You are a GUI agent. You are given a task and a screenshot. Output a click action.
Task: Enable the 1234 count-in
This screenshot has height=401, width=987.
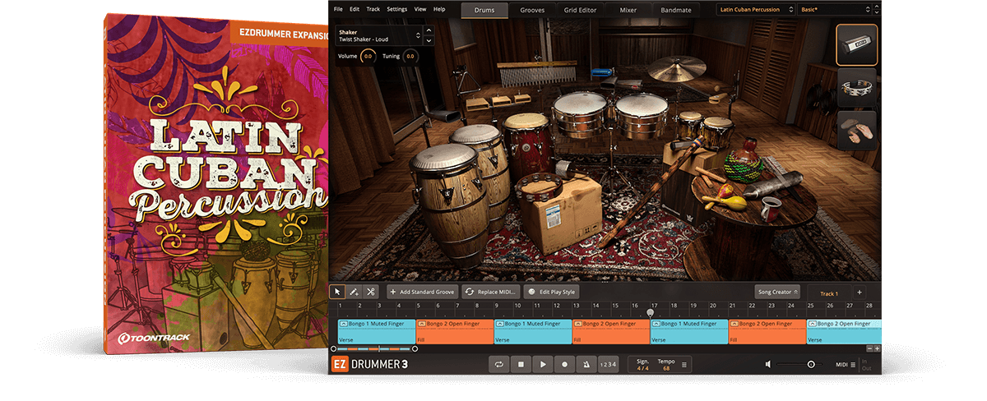pos(607,364)
